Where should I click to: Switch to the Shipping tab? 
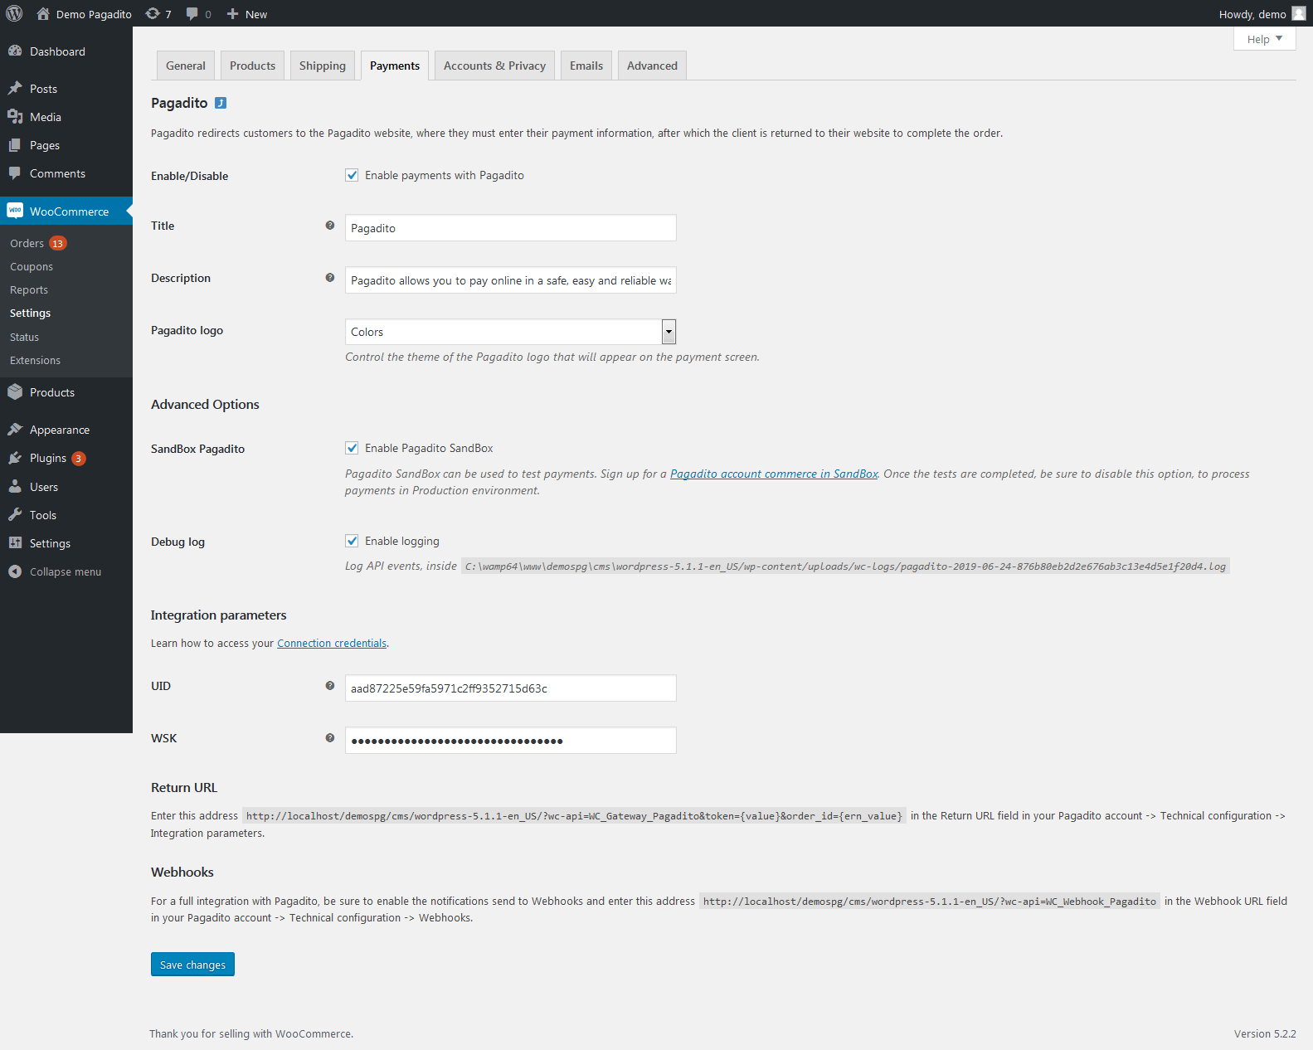pyautogui.click(x=322, y=66)
